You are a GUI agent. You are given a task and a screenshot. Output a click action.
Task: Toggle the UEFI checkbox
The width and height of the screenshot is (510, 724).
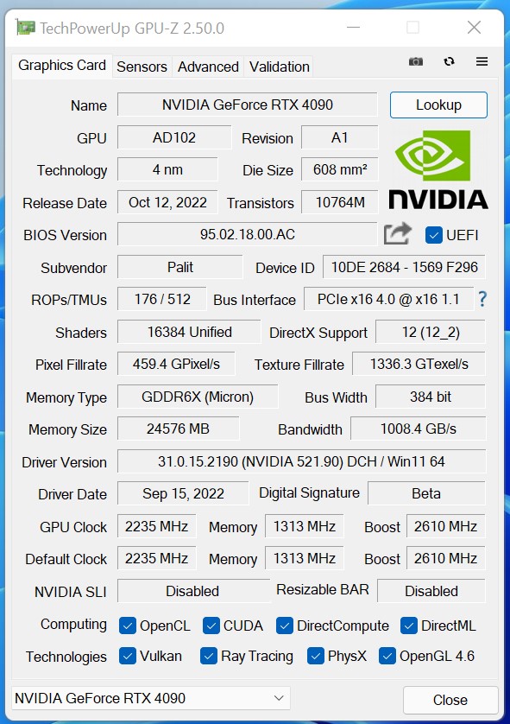[x=433, y=235]
